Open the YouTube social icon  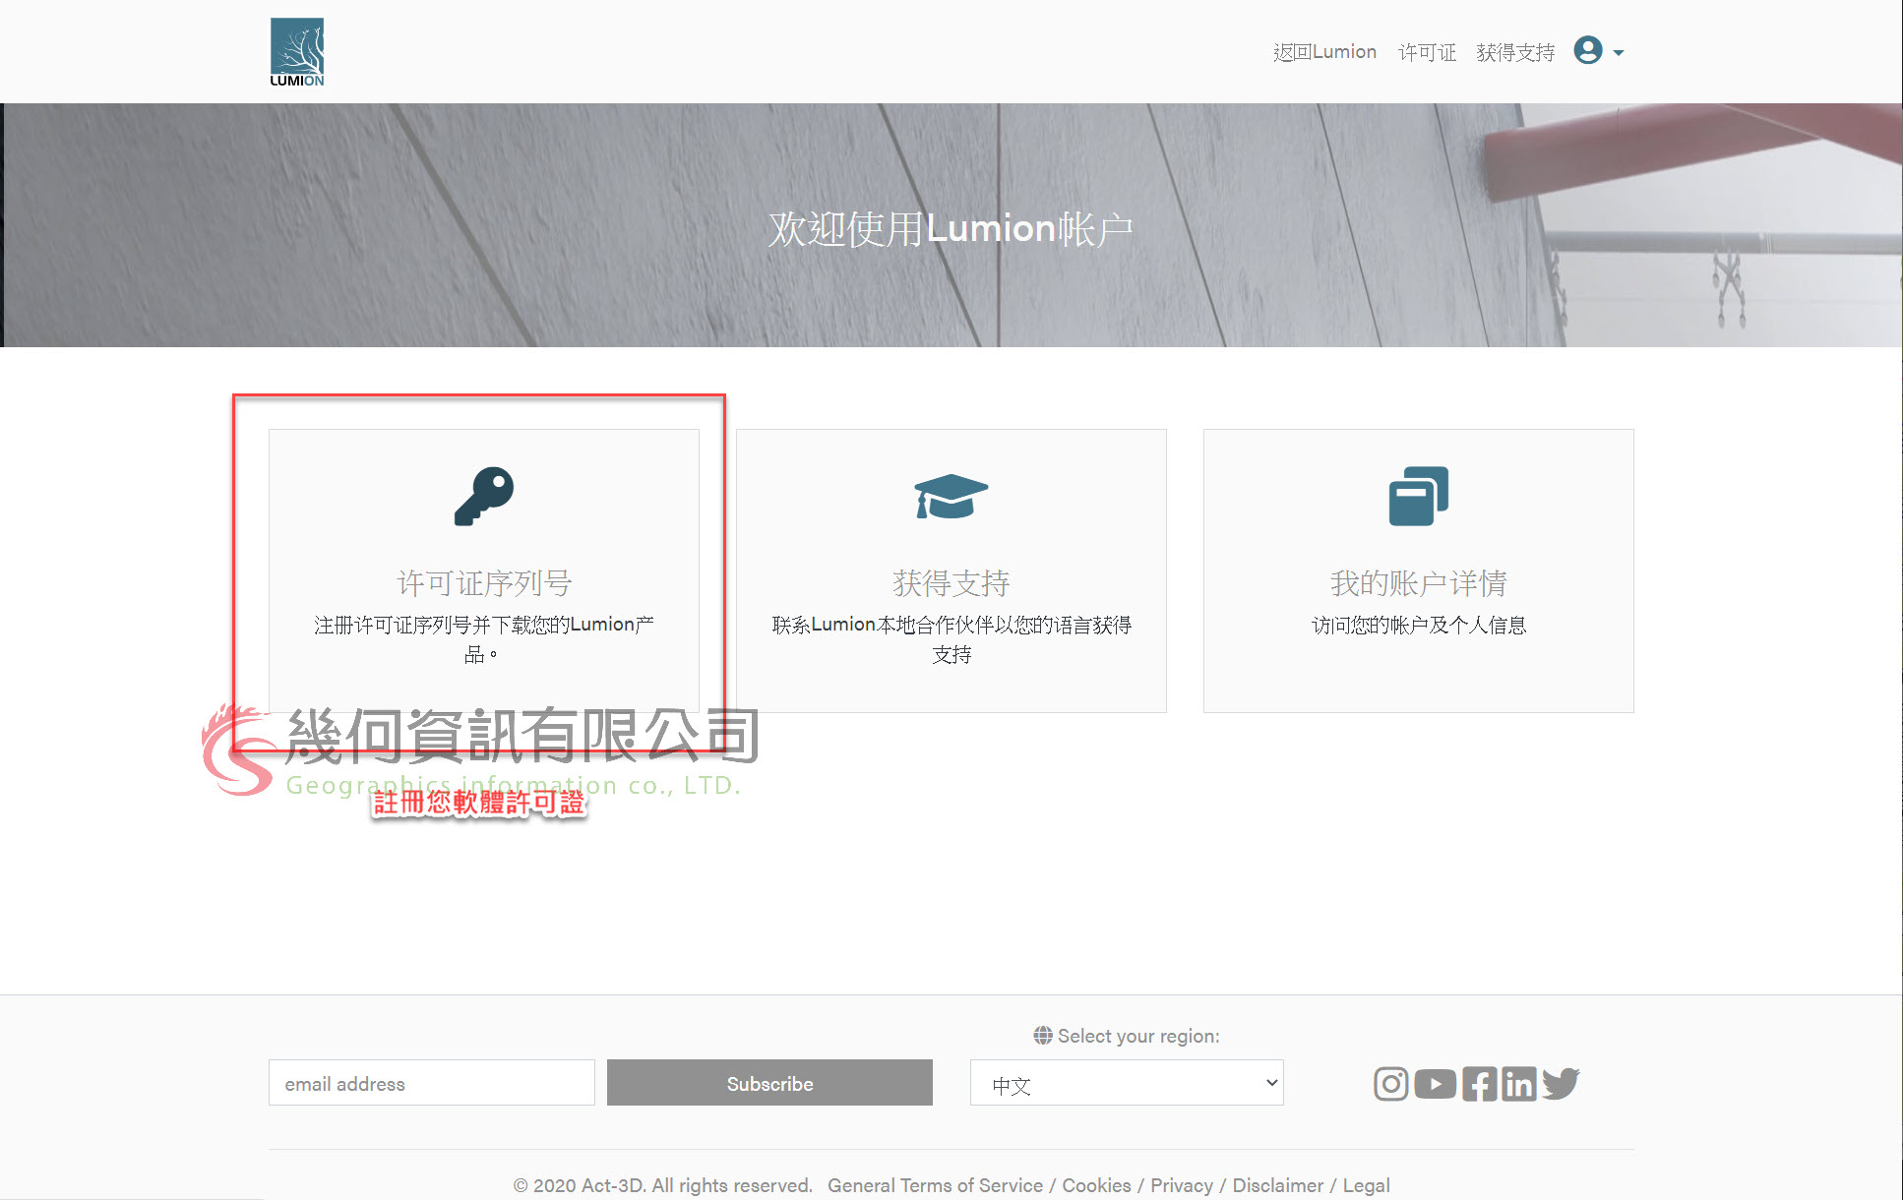(1436, 1084)
